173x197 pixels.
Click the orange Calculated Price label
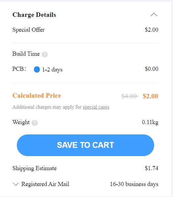tap(37, 96)
